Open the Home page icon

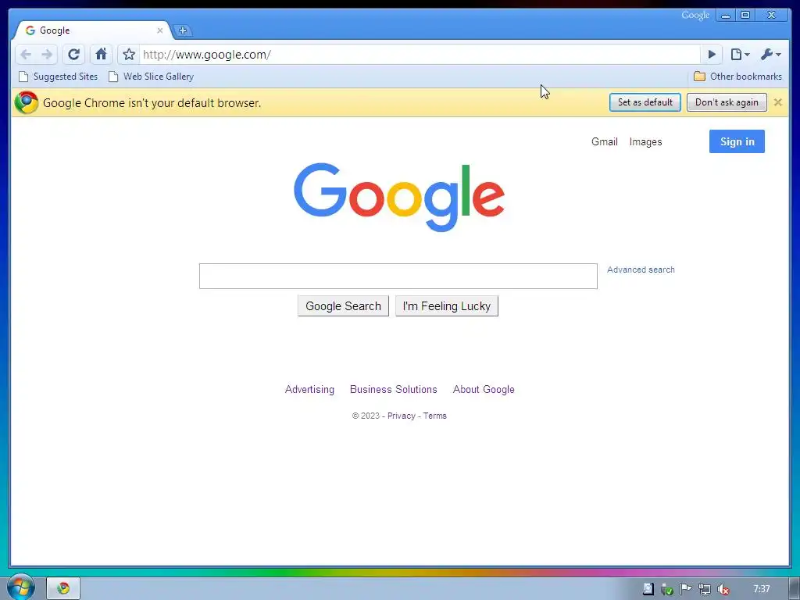101,54
